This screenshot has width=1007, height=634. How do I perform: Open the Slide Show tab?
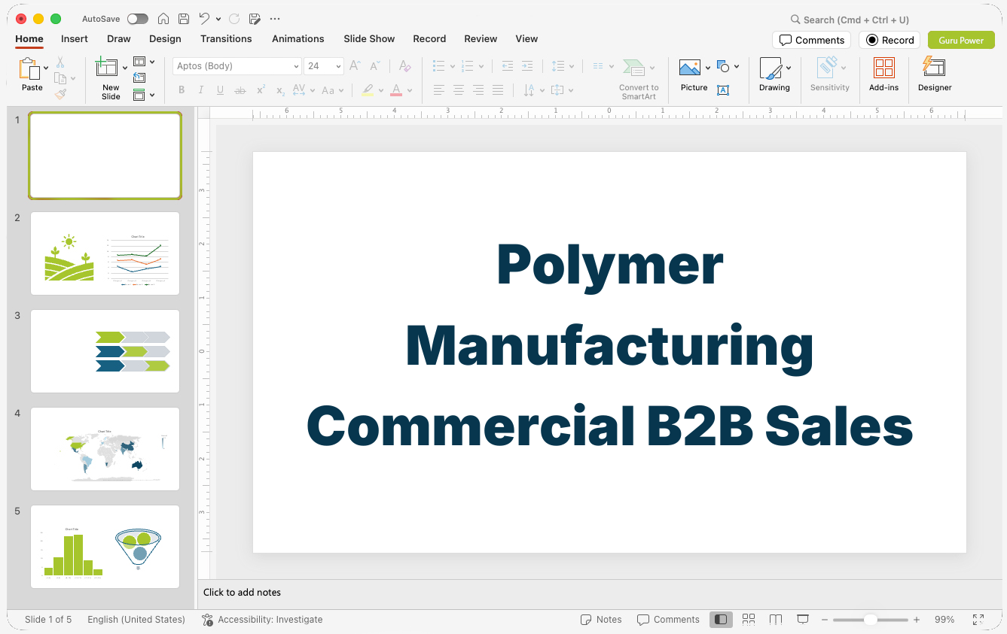click(369, 38)
